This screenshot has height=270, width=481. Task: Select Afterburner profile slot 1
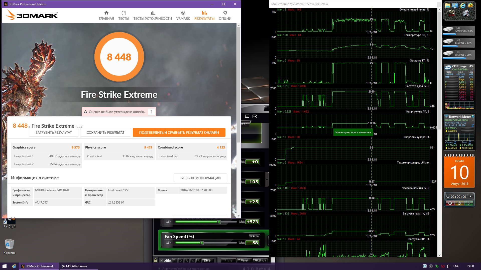pyautogui.click(x=175, y=260)
